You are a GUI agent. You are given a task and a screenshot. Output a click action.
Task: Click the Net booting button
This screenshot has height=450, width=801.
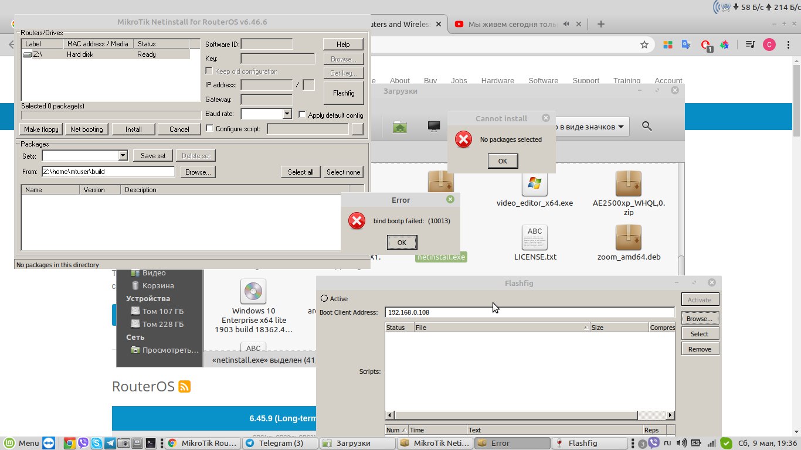click(x=86, y=129)
